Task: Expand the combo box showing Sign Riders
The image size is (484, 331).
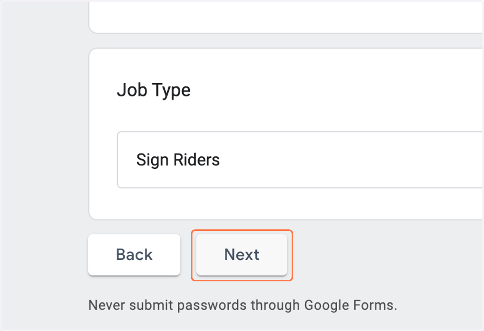Action: [300, 159]
